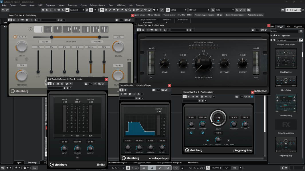305x171 pixels.
Task: Select the Object Selection arrow tool
Action: pyautogui.click(x=102, y=10)
